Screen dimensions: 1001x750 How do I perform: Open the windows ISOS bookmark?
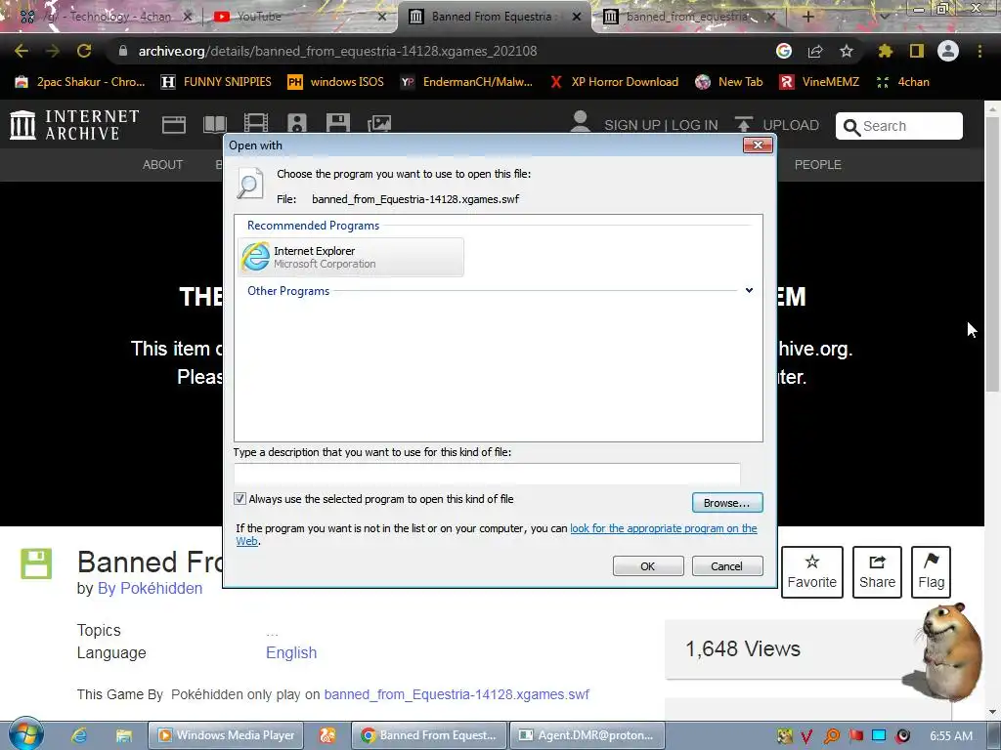[336, 82]
